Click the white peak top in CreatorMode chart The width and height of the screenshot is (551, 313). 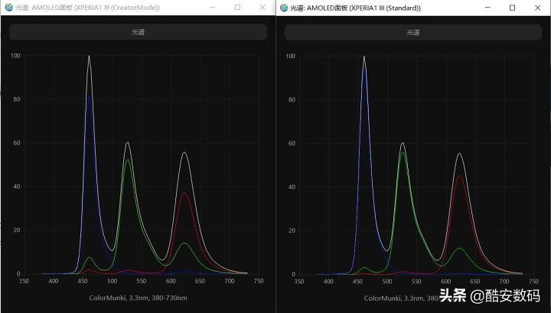[90, 56]
